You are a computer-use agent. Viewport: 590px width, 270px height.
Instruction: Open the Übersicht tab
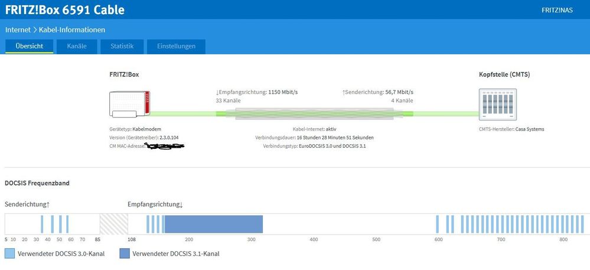[x=30, y=46]
